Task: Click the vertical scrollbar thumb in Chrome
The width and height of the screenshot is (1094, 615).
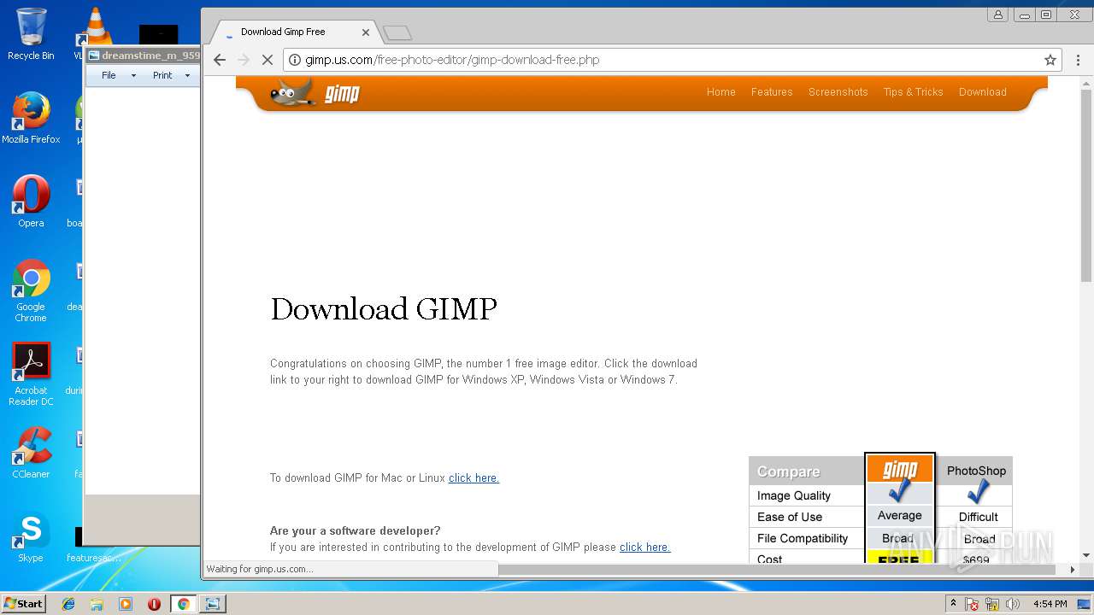Action: [1086, 184]
